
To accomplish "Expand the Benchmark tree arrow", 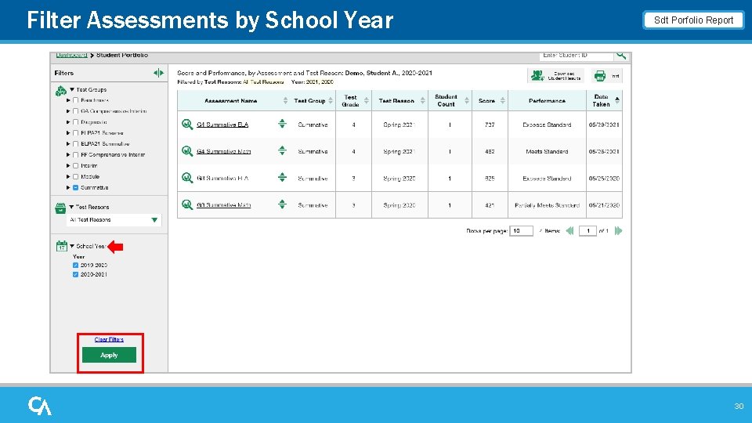I will click(68, 100).
